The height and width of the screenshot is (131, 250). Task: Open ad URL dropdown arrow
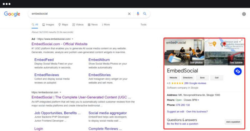pos(72,39)
